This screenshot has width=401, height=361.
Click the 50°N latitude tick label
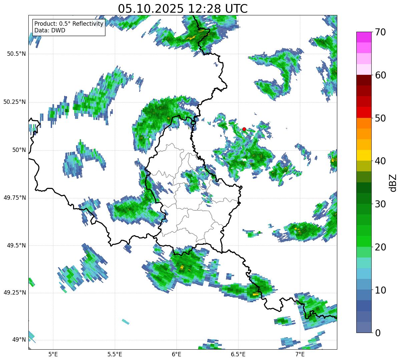click(19, 150)
